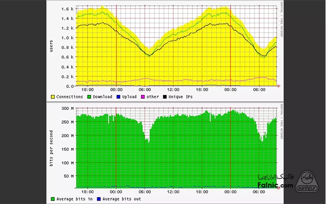The height and width of the screenshot is (204, 326).
Task: Click red arrow at users graph x-axis end
Action: coord(279,86)
